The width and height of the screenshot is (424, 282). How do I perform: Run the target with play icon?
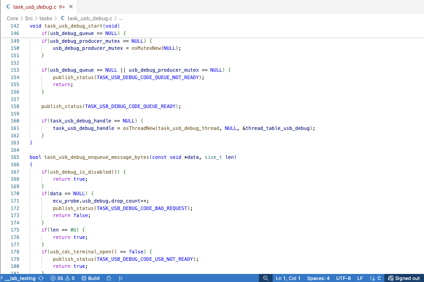click(121, 278)
